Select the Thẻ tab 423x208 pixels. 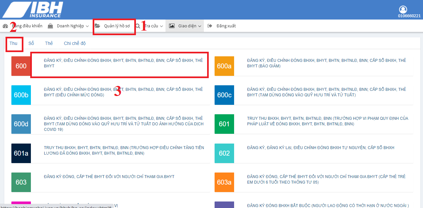click(49, 43)
